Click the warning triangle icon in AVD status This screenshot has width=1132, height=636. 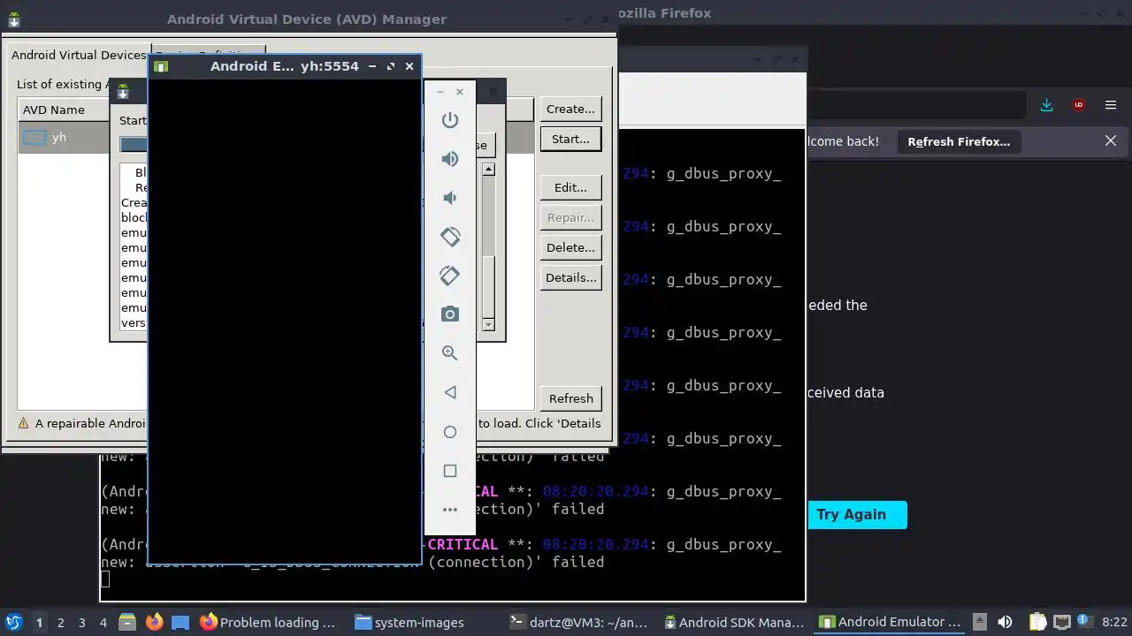pyautogui.click(x=24, y=423)
